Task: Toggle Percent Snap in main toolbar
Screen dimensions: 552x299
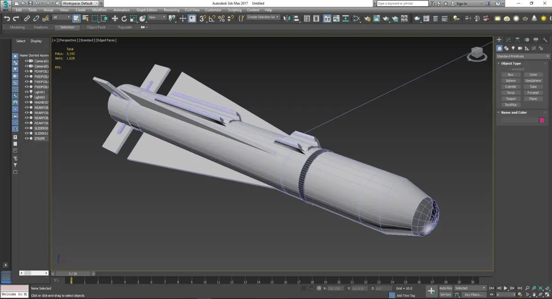Action: 221,18
